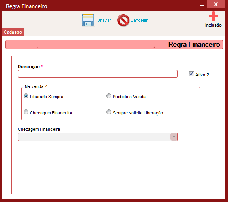This screenshot has height=202, width=228.
Task: Expand the Checagem Financeira dropdown arrow
Action: [x=174, y=137]
